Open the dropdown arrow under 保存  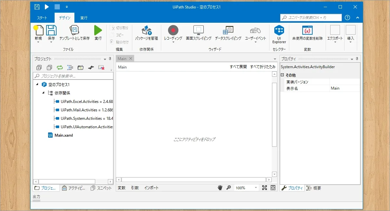coord(51,42)
